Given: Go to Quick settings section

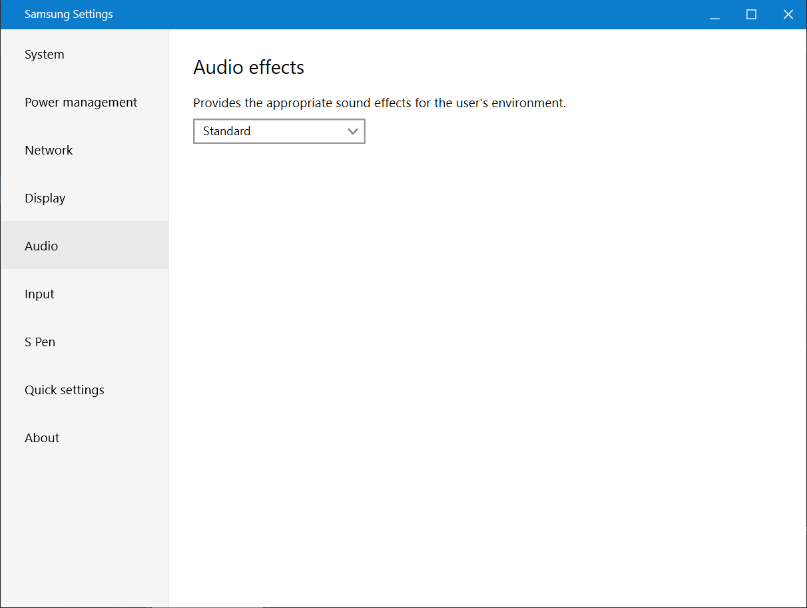Looking at the screenshot, I should point(85,390).
